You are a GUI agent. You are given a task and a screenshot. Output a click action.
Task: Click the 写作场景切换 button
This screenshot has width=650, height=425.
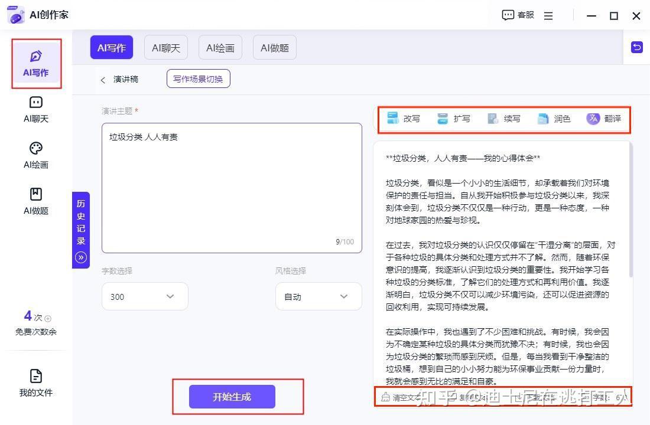pyautogui.click(x=198, y=79)
